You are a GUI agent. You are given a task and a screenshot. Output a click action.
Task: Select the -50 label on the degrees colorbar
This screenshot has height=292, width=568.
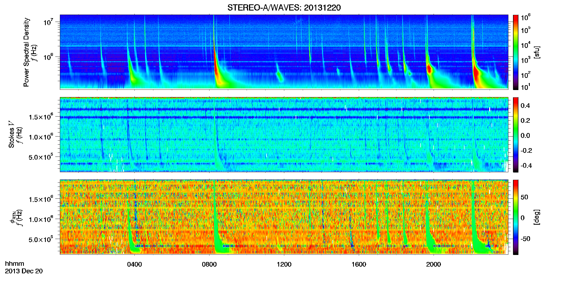tap(525, 239)
